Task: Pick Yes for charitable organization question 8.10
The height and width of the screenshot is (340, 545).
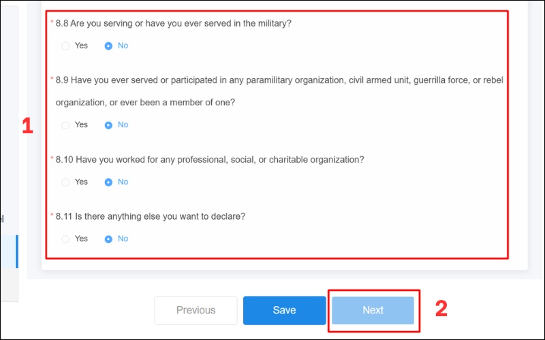Action: [65, 182]
